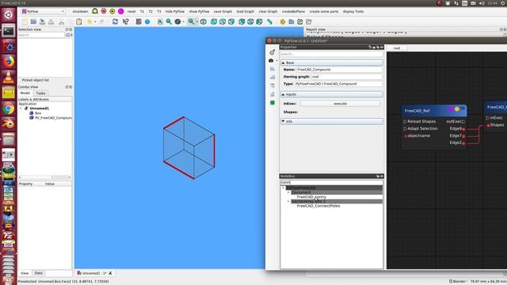Click the create group folder icon
Image resolution: width=507 pixels, height=285 pixels.
pyautogui.click(x=292, y=21)
